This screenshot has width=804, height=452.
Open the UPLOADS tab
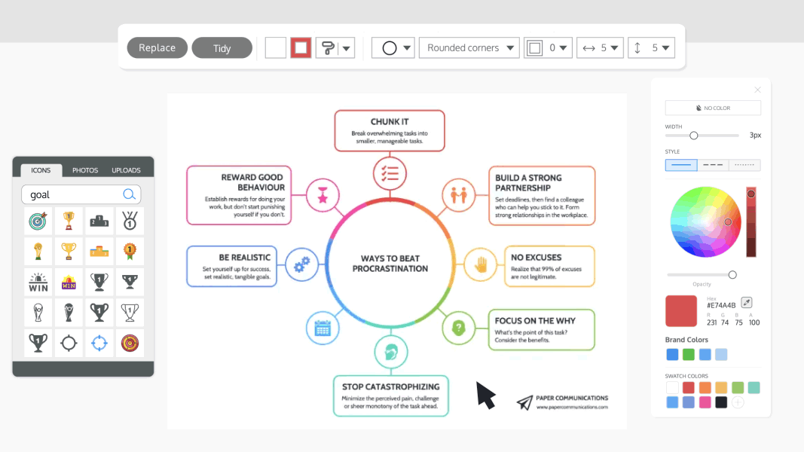tap(126, 170)
